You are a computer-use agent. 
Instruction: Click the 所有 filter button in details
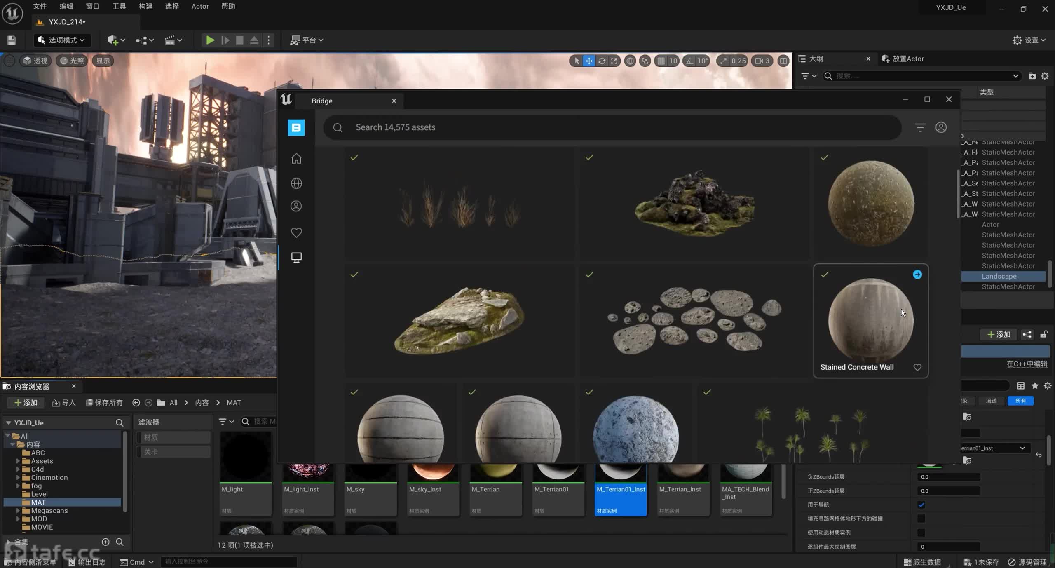click(1020, 401)
